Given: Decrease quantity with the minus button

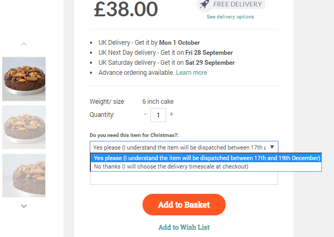Looking at the screenshot, I should (145, 114).
